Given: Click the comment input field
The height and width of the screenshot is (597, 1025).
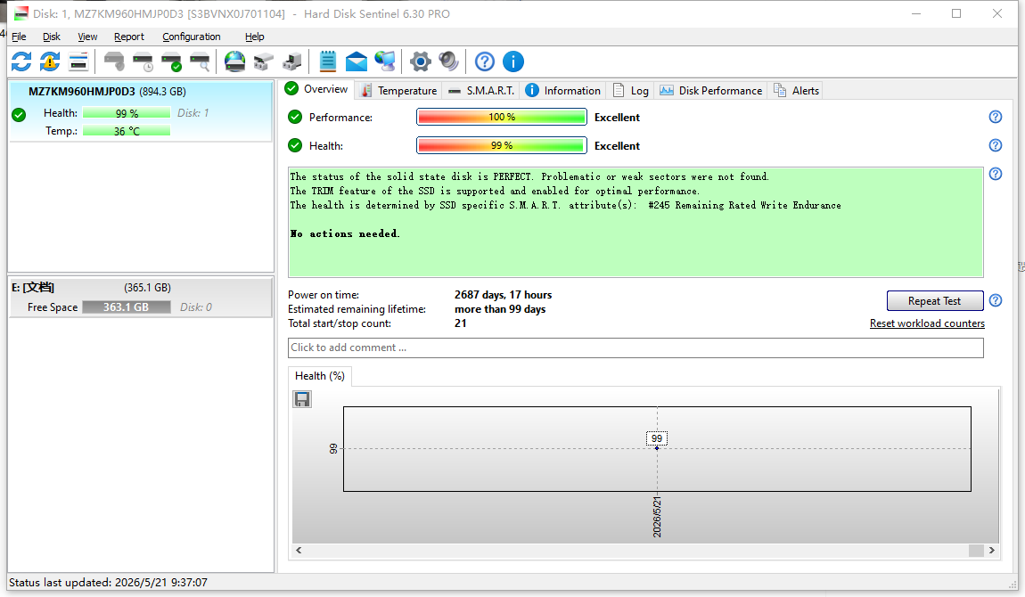Looking at the screenshot, I should point(635,348).
